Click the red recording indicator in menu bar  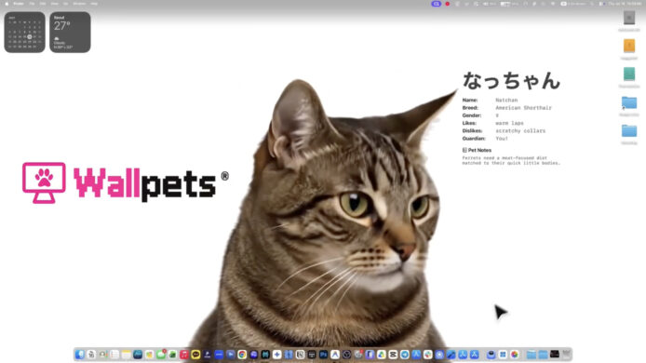pyautogui.click(x=448, y=4)
